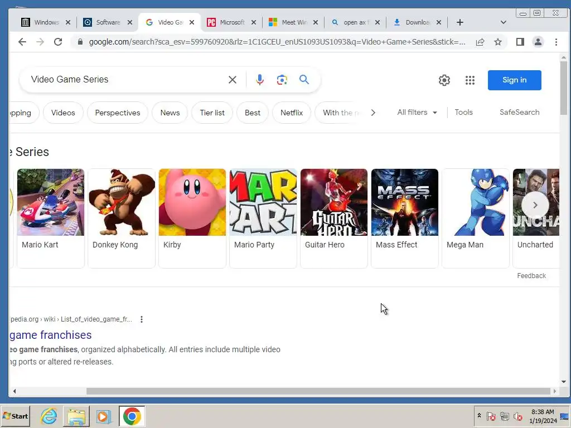Open the Guitar Hero card

click(x=334, y=218)
